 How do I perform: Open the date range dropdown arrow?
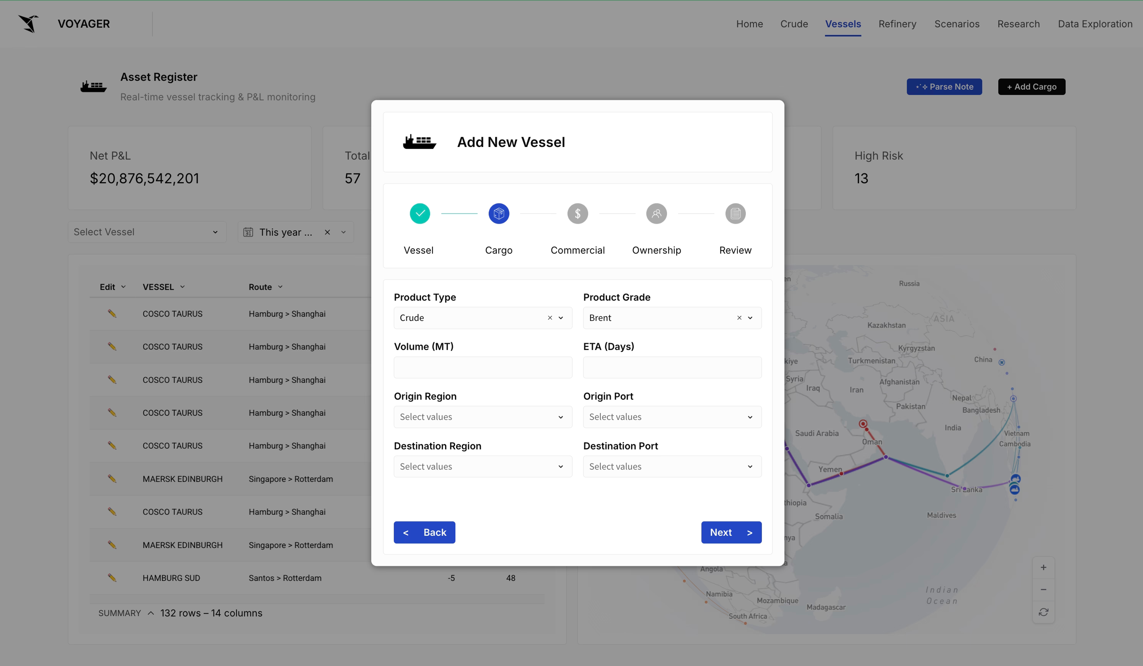tap(343, 232)
